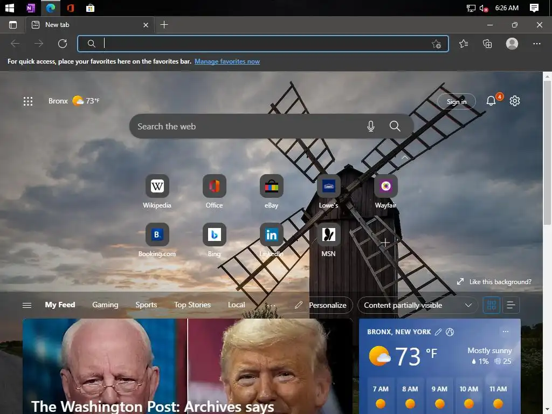Open the 6:26 AM taskbar clock
Image resolution: width=552 pixels, height=414 pixels.
click(x=507, y=8)
